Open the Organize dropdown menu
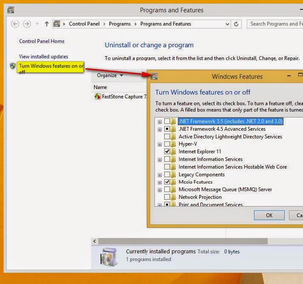This screenshot has width=303, height=284. click(x=110, y=75)
